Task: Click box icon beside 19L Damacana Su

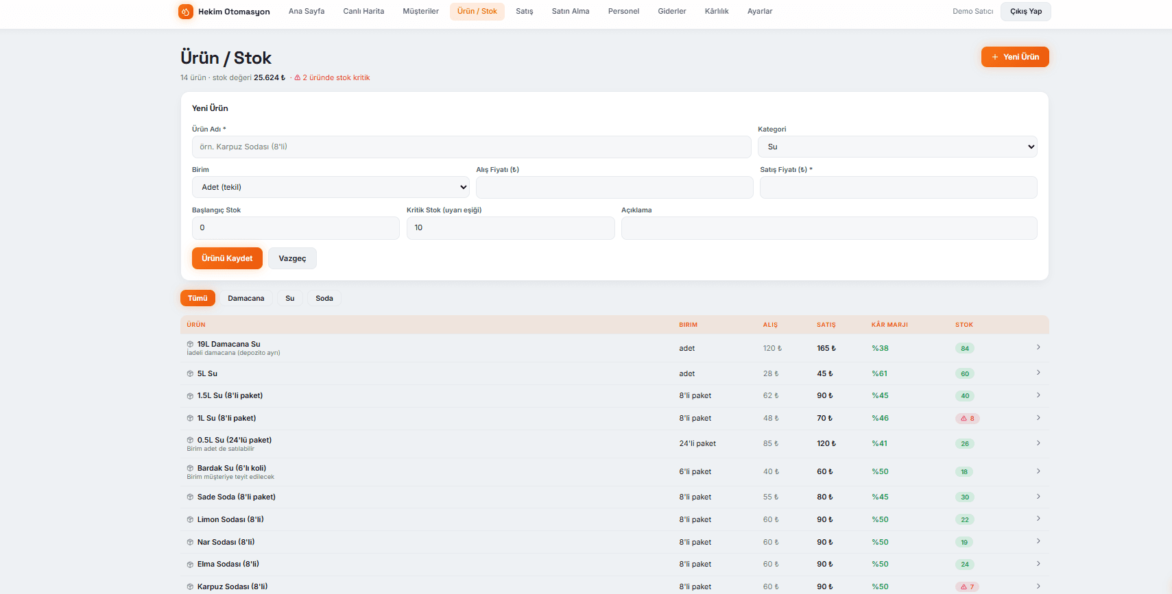Action: 190,345
